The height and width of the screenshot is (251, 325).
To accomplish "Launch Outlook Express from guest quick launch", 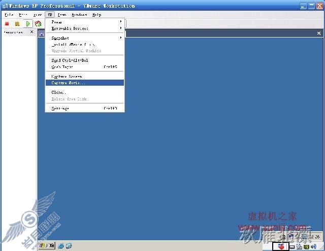I will [69, 246].
